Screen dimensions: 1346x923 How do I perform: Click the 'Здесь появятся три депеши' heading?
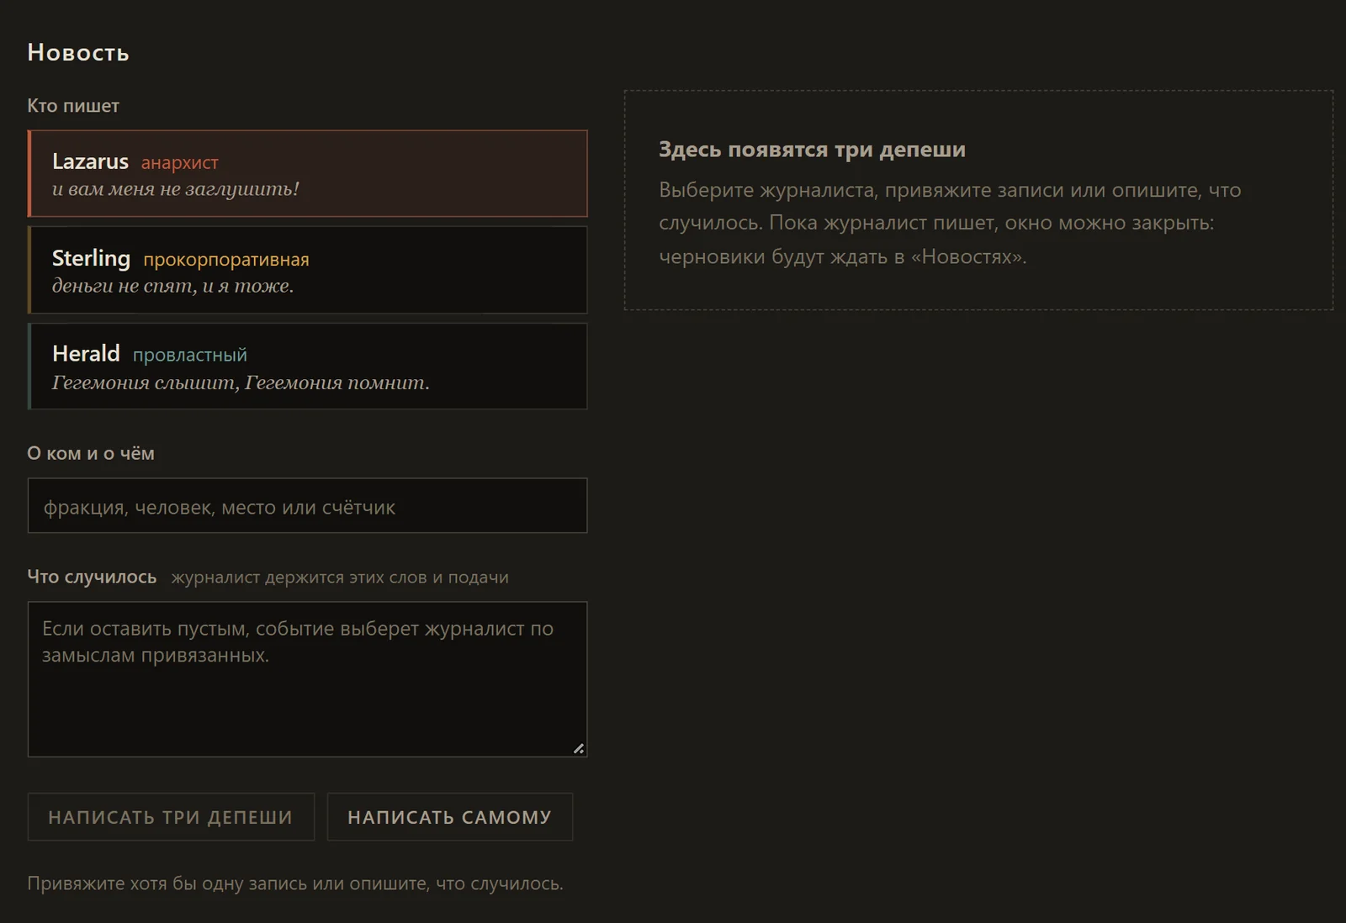tap(812, 150)
